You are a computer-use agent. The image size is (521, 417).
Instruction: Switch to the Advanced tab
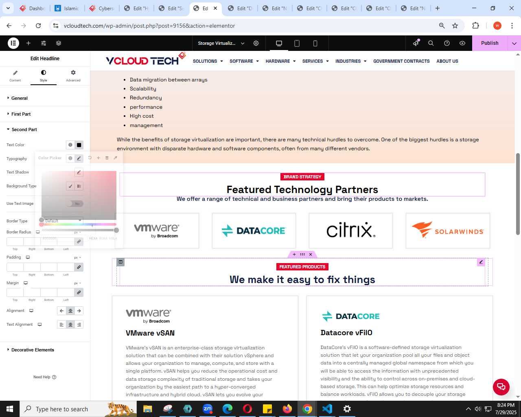(x=73, y=76)
